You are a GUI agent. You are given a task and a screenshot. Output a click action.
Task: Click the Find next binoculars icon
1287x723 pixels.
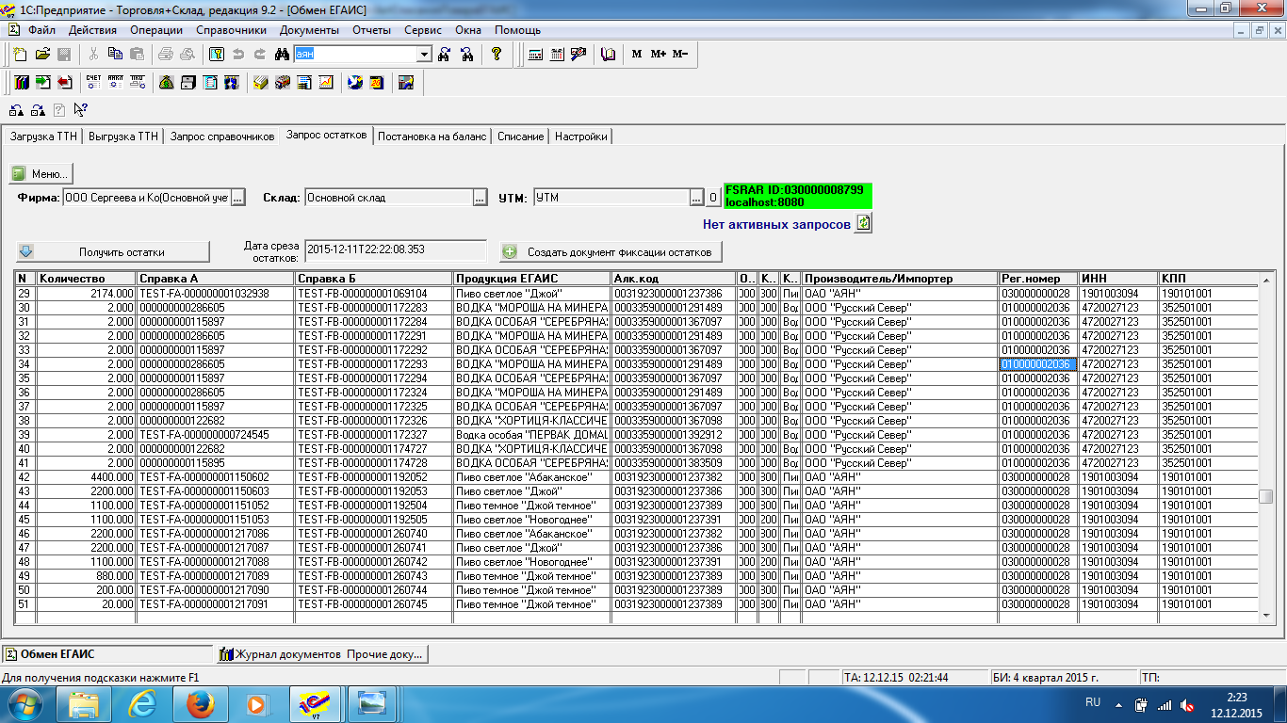point(445,55)
